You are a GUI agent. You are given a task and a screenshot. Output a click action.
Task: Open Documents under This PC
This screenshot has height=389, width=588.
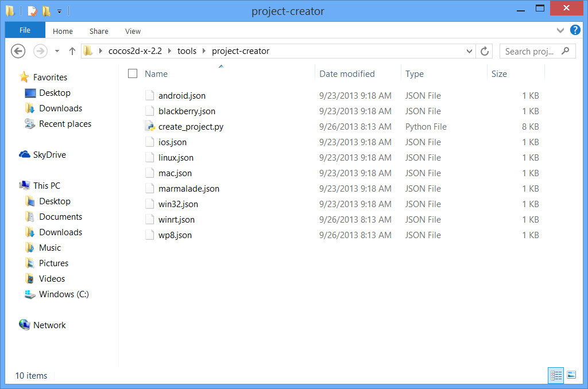[60, 217]
